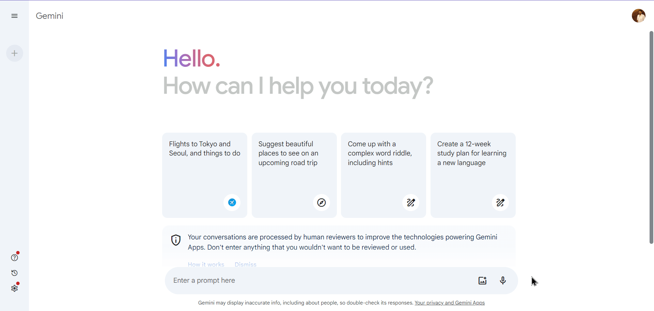The height and width of the screenshot is (311, 654).
Task: Choose the 12-week study plan suggestion
Action: tap(473, 164)
